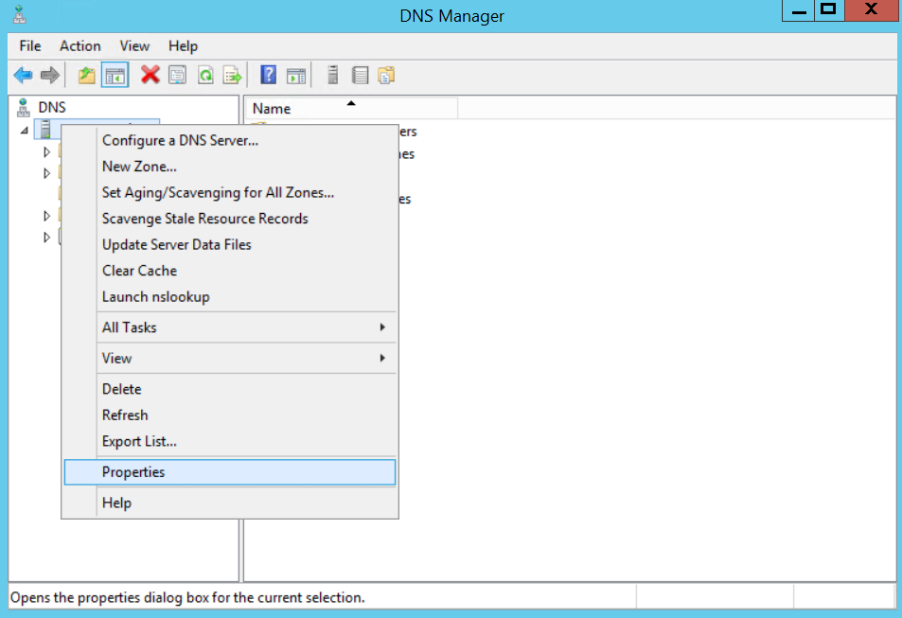Open the Help menu in menu bar
The width and height of the screenshot is (902, 618).
click(183, 46)
